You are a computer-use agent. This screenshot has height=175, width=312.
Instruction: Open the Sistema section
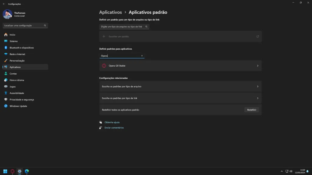[x=25, y=41]
